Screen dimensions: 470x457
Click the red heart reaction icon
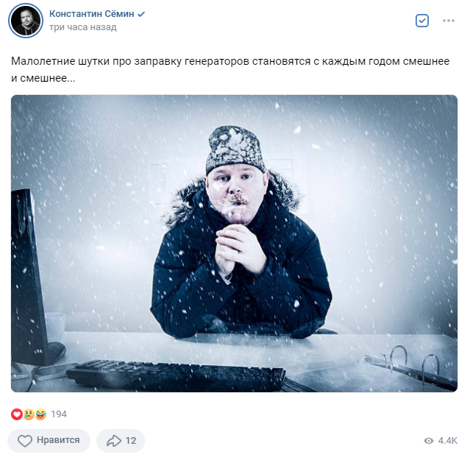tap(17, 414)
